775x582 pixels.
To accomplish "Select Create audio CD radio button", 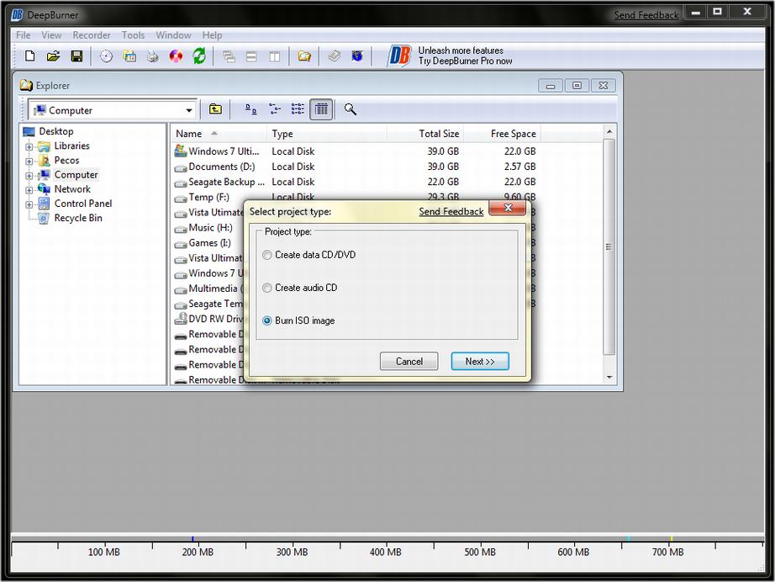I will [267, 288].
